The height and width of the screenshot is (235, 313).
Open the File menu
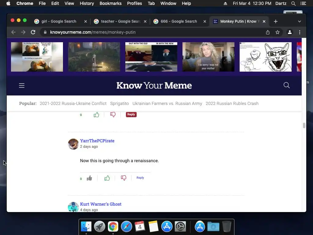(x=42, y=3)
